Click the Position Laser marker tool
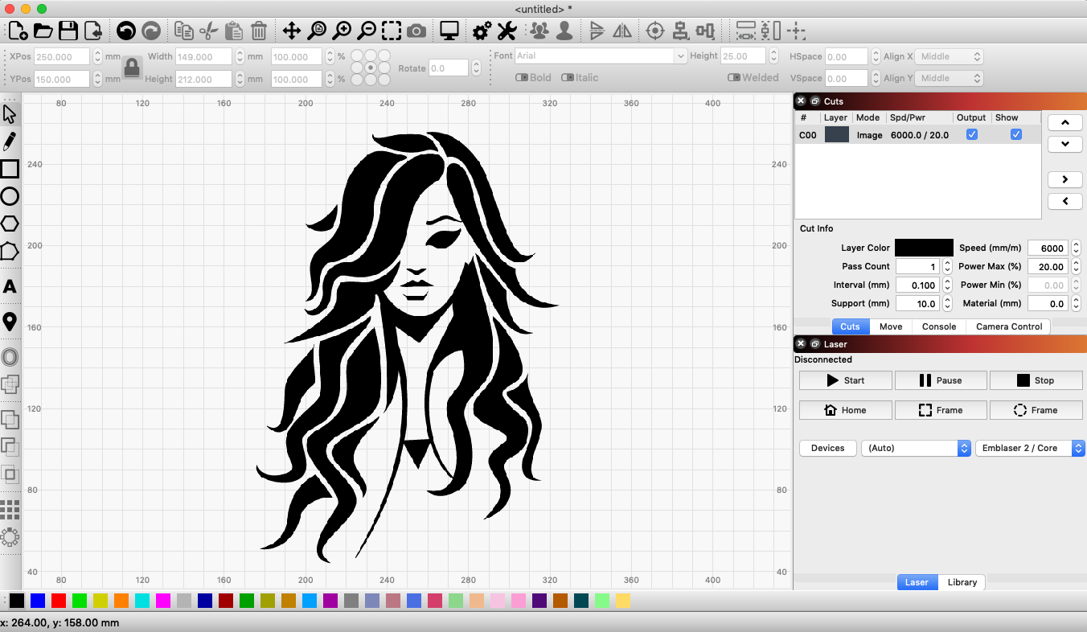 pyautogui.click(x=10, y=322)
